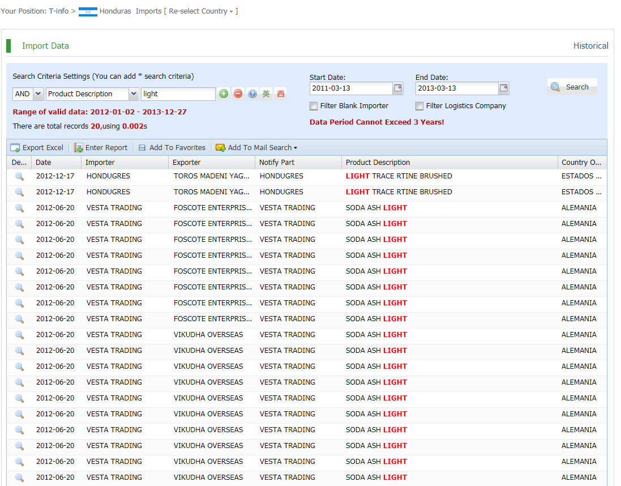This screenshot has height=486, width=621.
Task: Click the 'light' keyword input field
Action: [x=178, y=94]
